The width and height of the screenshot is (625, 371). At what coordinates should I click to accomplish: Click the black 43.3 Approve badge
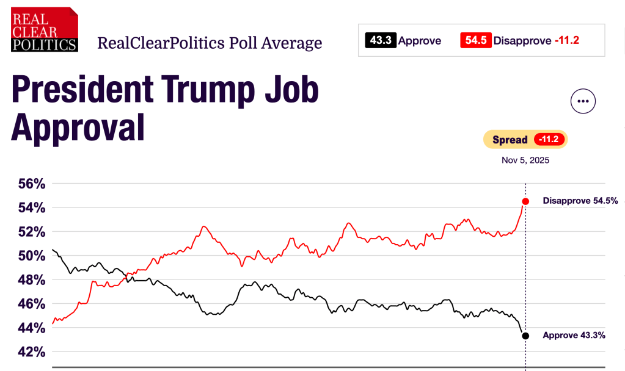[380, 41]
